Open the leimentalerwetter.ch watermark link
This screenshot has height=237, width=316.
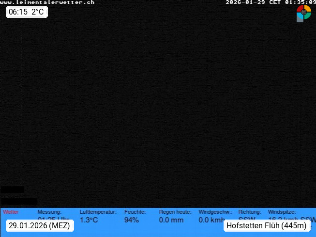coord(47,2)
